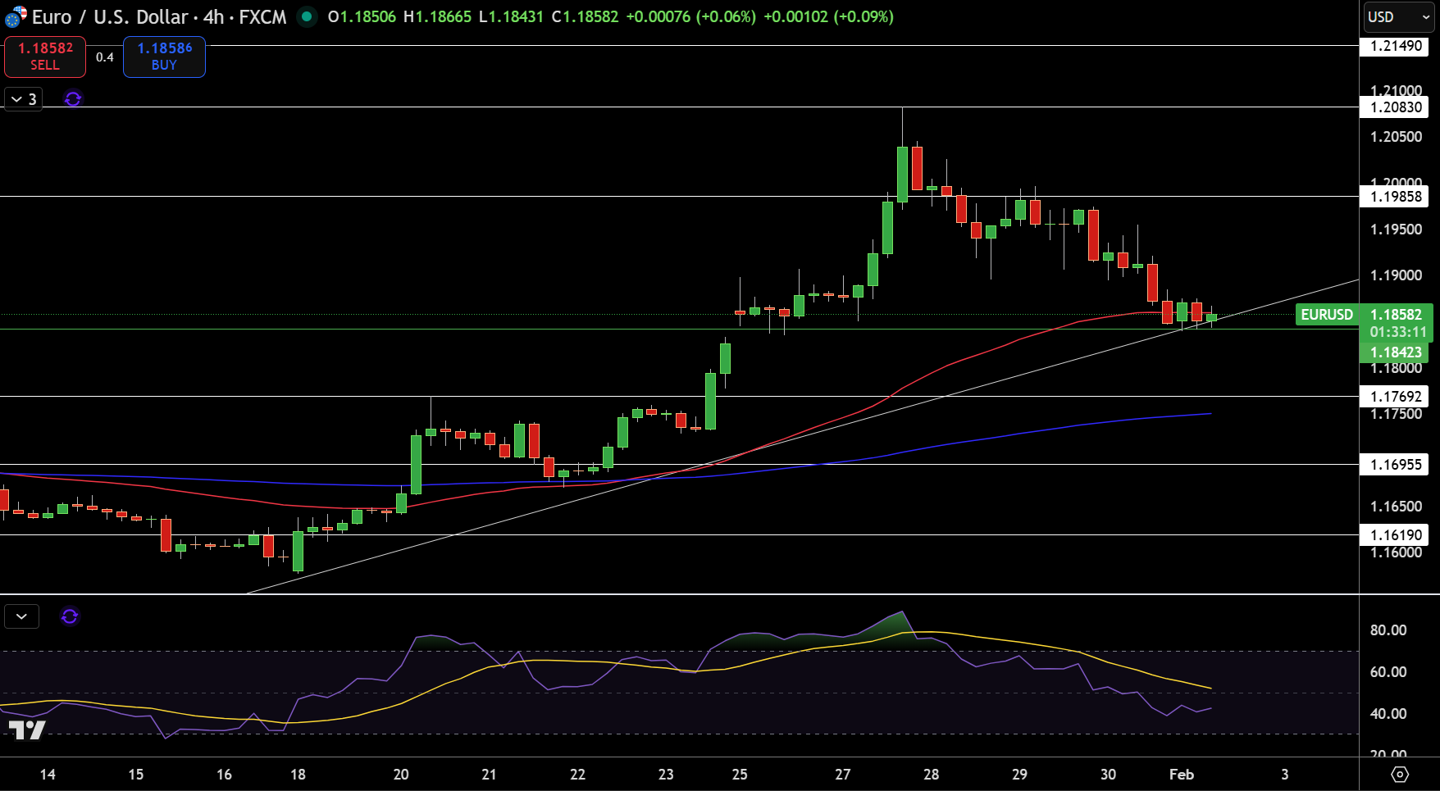Click the 27 date label on time axis

click(x=843, y=775)
